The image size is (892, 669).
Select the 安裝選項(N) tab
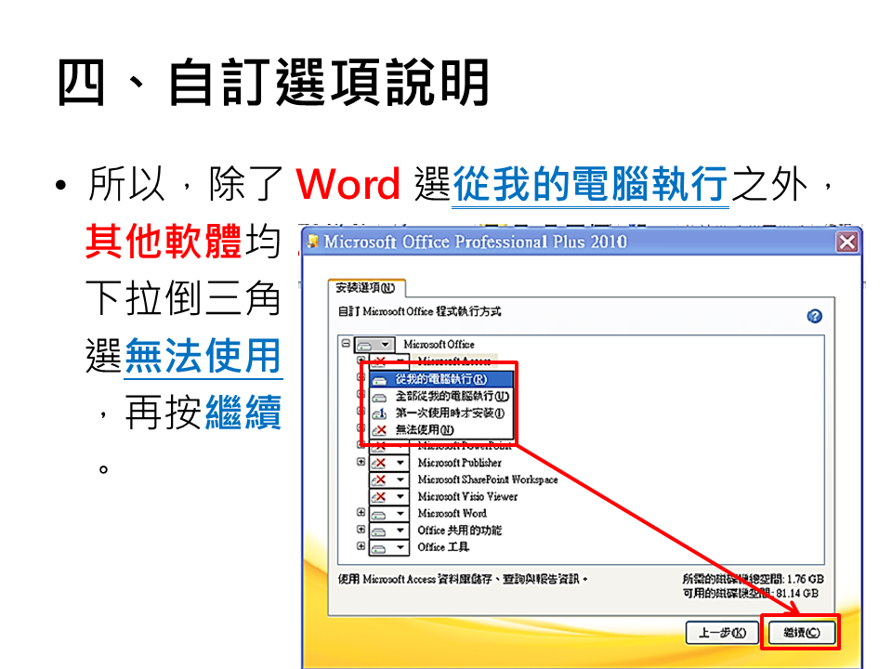(x=365, y=288)
